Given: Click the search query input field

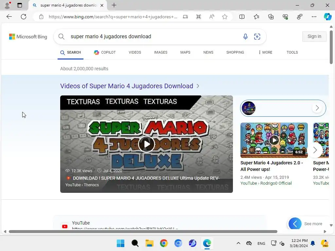Looking at the screenshot, I should (154, 37).
